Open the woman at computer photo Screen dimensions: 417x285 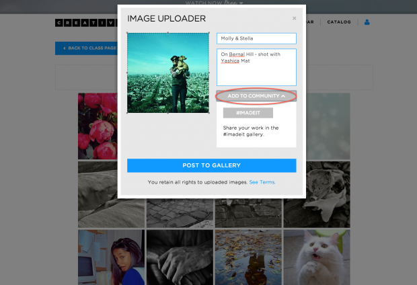(x=111, y=257)
